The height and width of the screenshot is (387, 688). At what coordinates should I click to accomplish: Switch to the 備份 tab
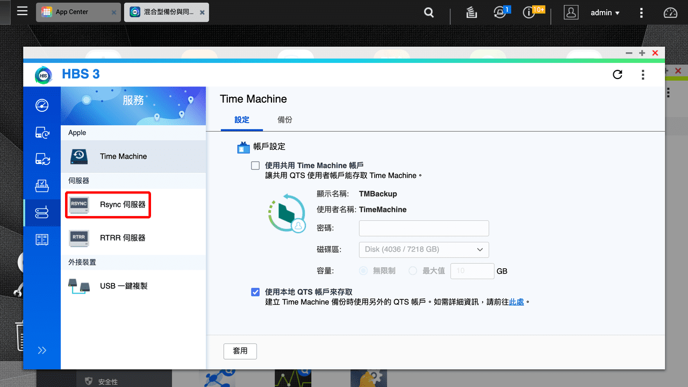tap(285, 119)
